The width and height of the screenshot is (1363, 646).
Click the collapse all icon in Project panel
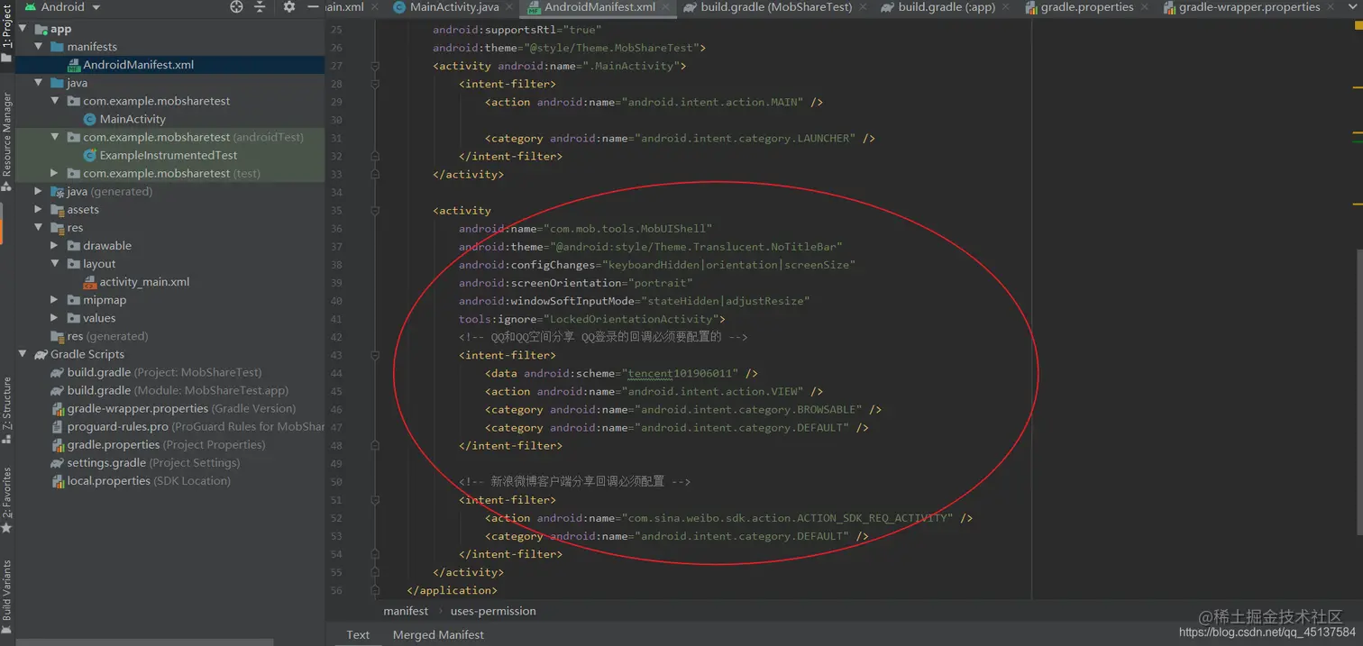coord(261,7)
